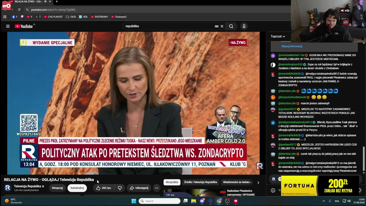Image resolution: width=366 pixels, height=206 pixels.
Task: Open the browser apps grid shortcut
Action: (5, 17)
